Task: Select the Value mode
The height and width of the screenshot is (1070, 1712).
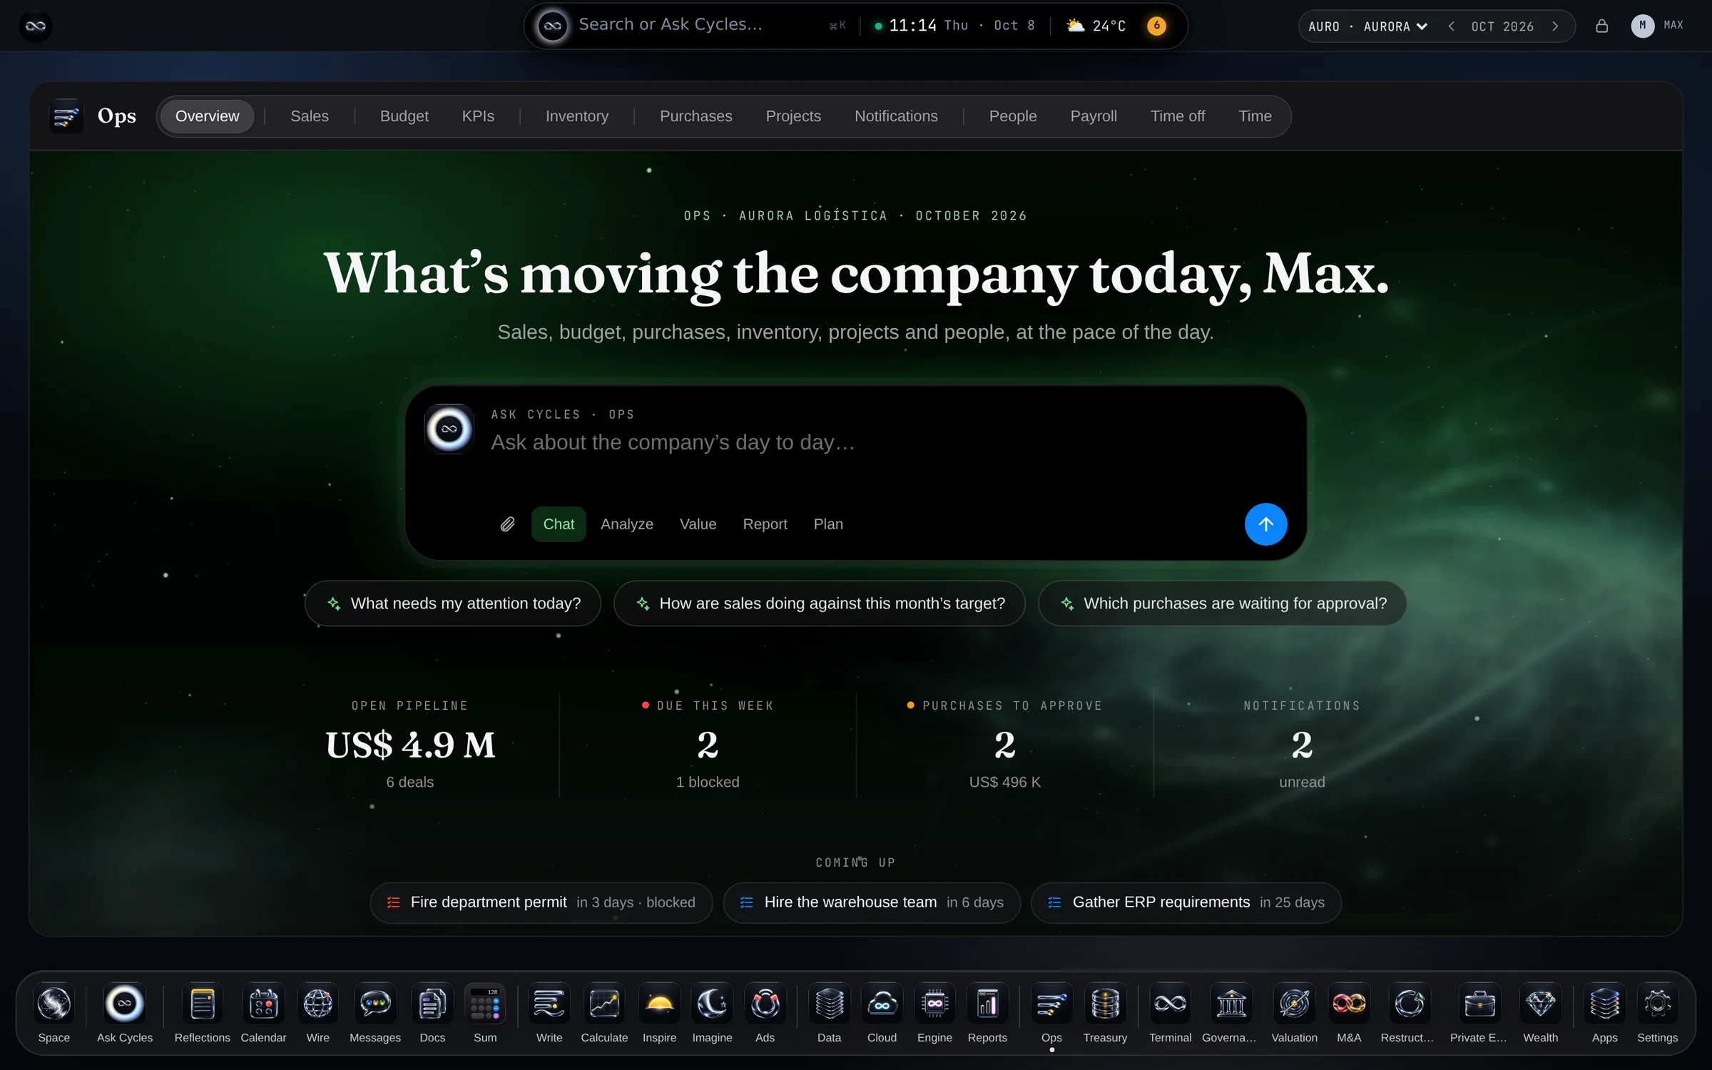Action: tap(698, 524)
